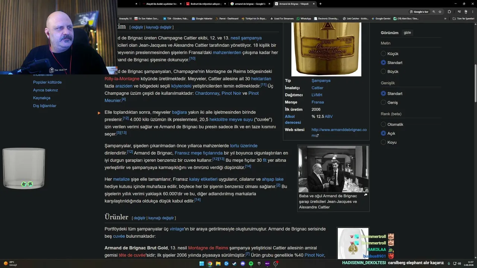477x268 pixels.
Task: Open the Windows Start menu
Action: pyautogui.click(x=202, y=264)
